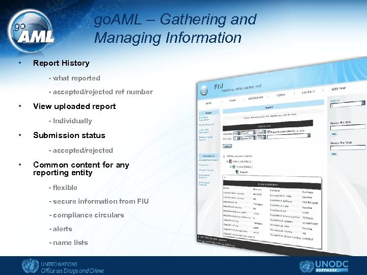This screenshot has height=275, width=367.
Task: Collapse the report tree node expander
Action: coord(227,161)
